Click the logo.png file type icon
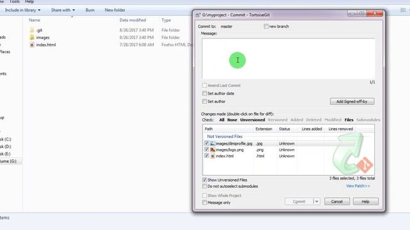 (213, 149)
